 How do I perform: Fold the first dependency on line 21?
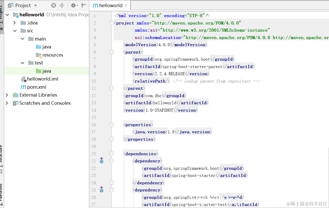pyautogui.click(x=111, y=161)
